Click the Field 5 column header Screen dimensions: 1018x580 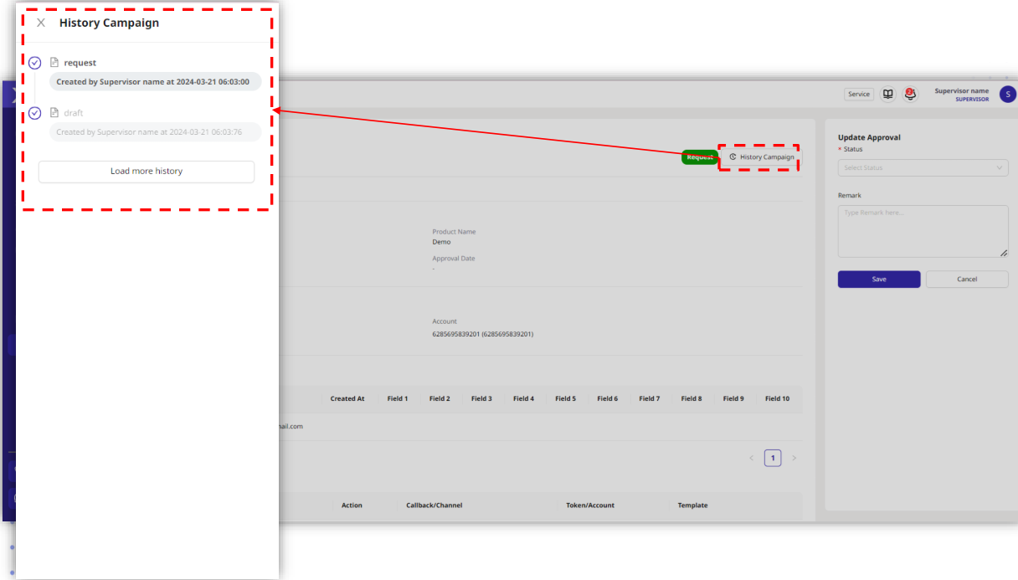tap(565, 398)
